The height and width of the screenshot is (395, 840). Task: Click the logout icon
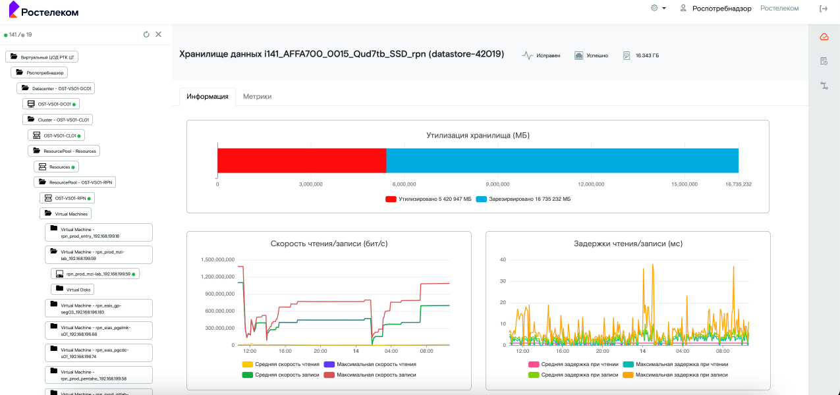pyautogui.click(x=823, y=9)
